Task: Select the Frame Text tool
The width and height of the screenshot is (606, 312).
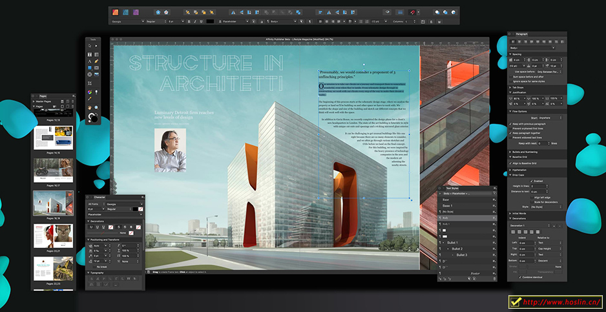Action: 90,54
